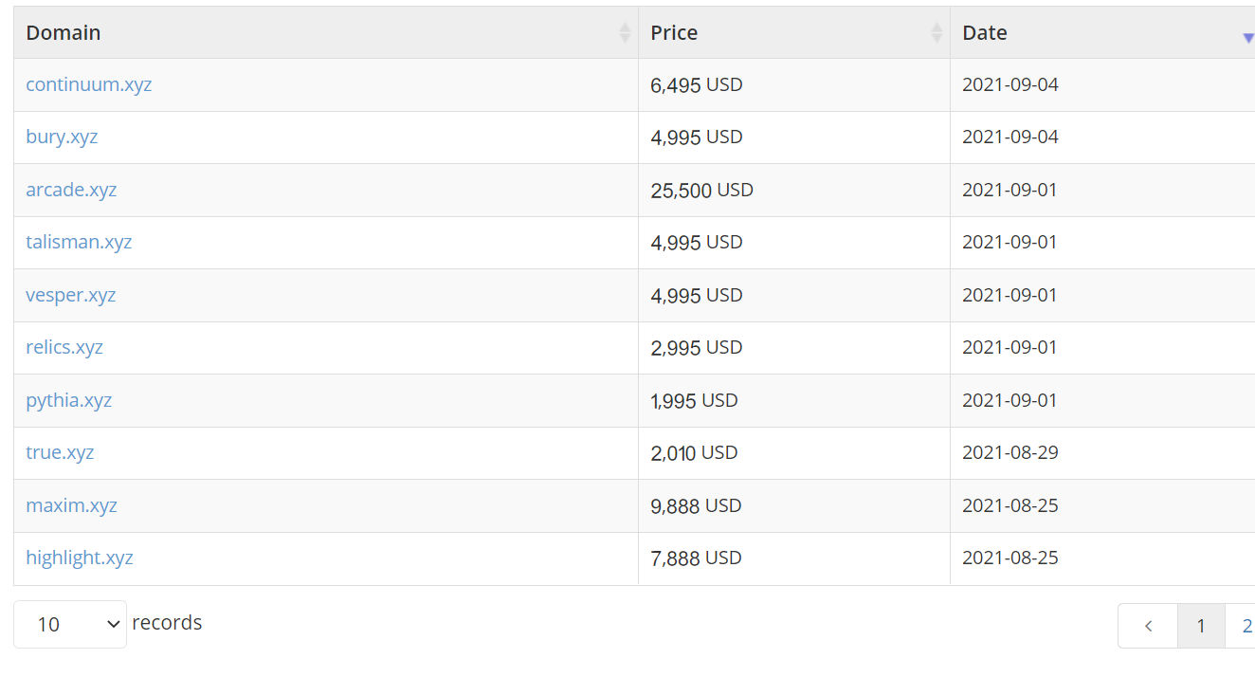Open records per page dropdown

point(70,624)
